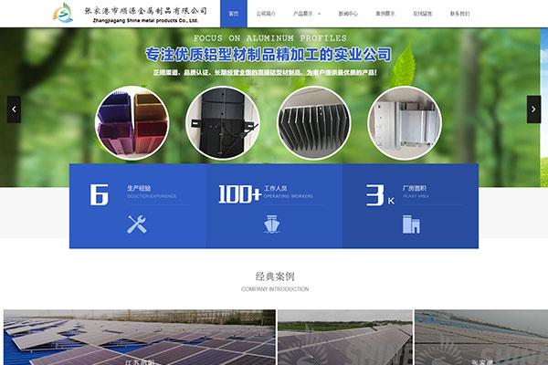
Task: Click the Zhangjiagang Shine metal products company name
Action: (x=145, y=21)
